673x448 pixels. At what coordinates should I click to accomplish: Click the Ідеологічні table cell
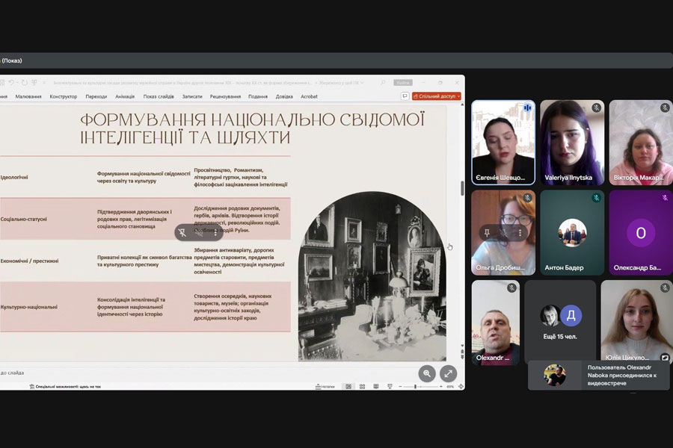pos(14,177)
